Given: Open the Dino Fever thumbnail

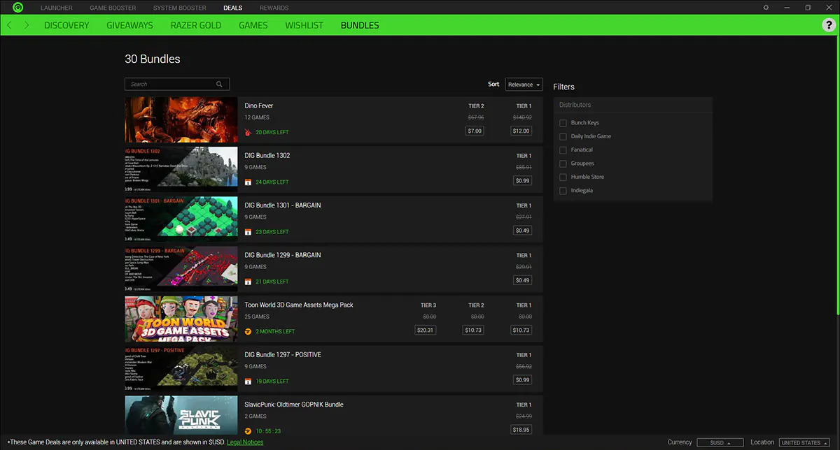Looking at the screenshot, I should (181, 119).
